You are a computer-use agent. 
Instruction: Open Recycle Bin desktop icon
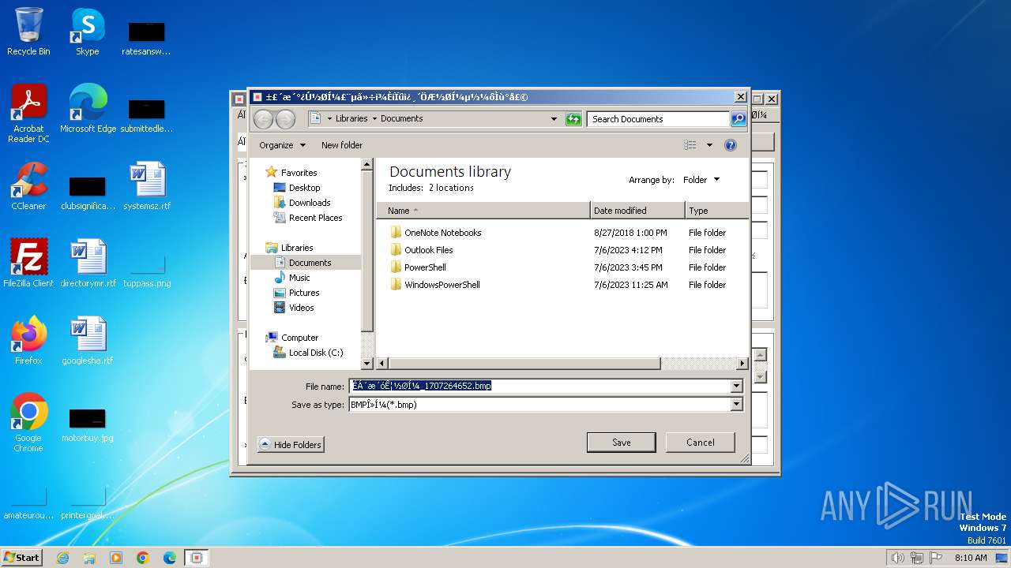[x=28, y=32]
